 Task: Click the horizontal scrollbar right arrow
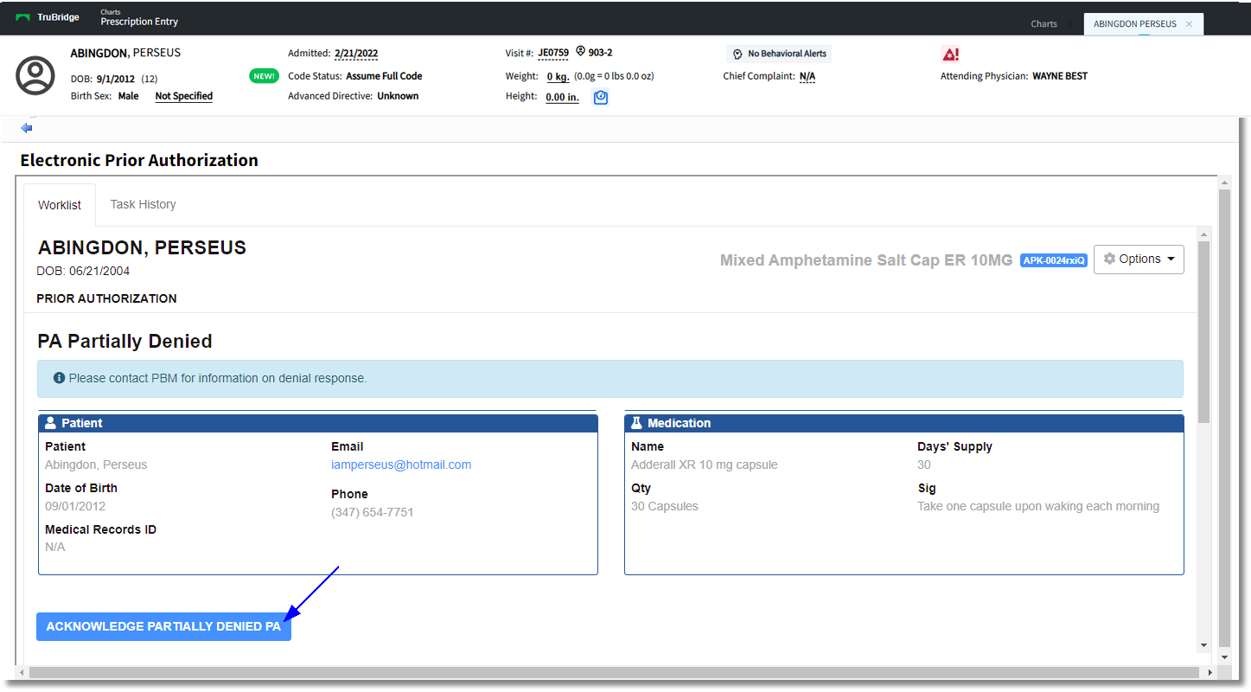click(x=1210, y=672)
